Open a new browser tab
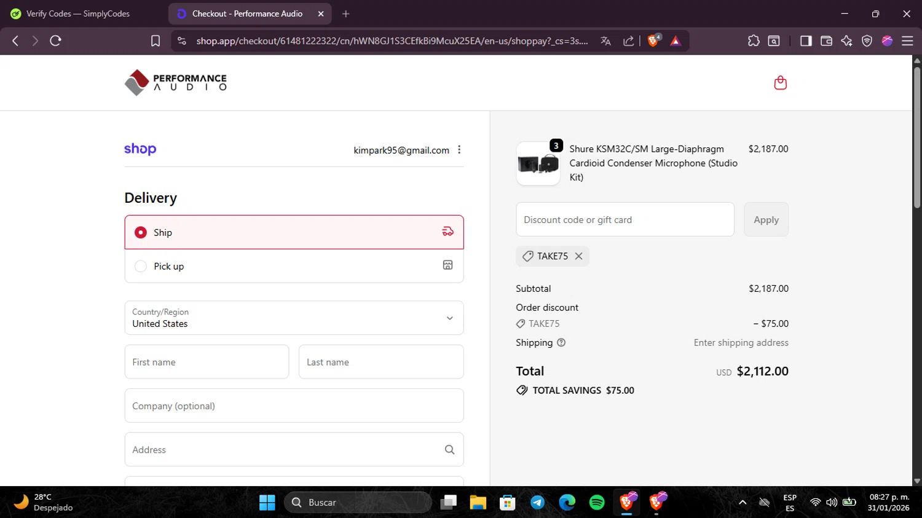The width and height of the screenshot is (922, 518). coord(346,14)
